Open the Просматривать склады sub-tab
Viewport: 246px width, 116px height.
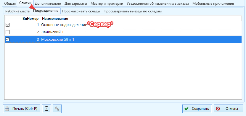(81, 11)
